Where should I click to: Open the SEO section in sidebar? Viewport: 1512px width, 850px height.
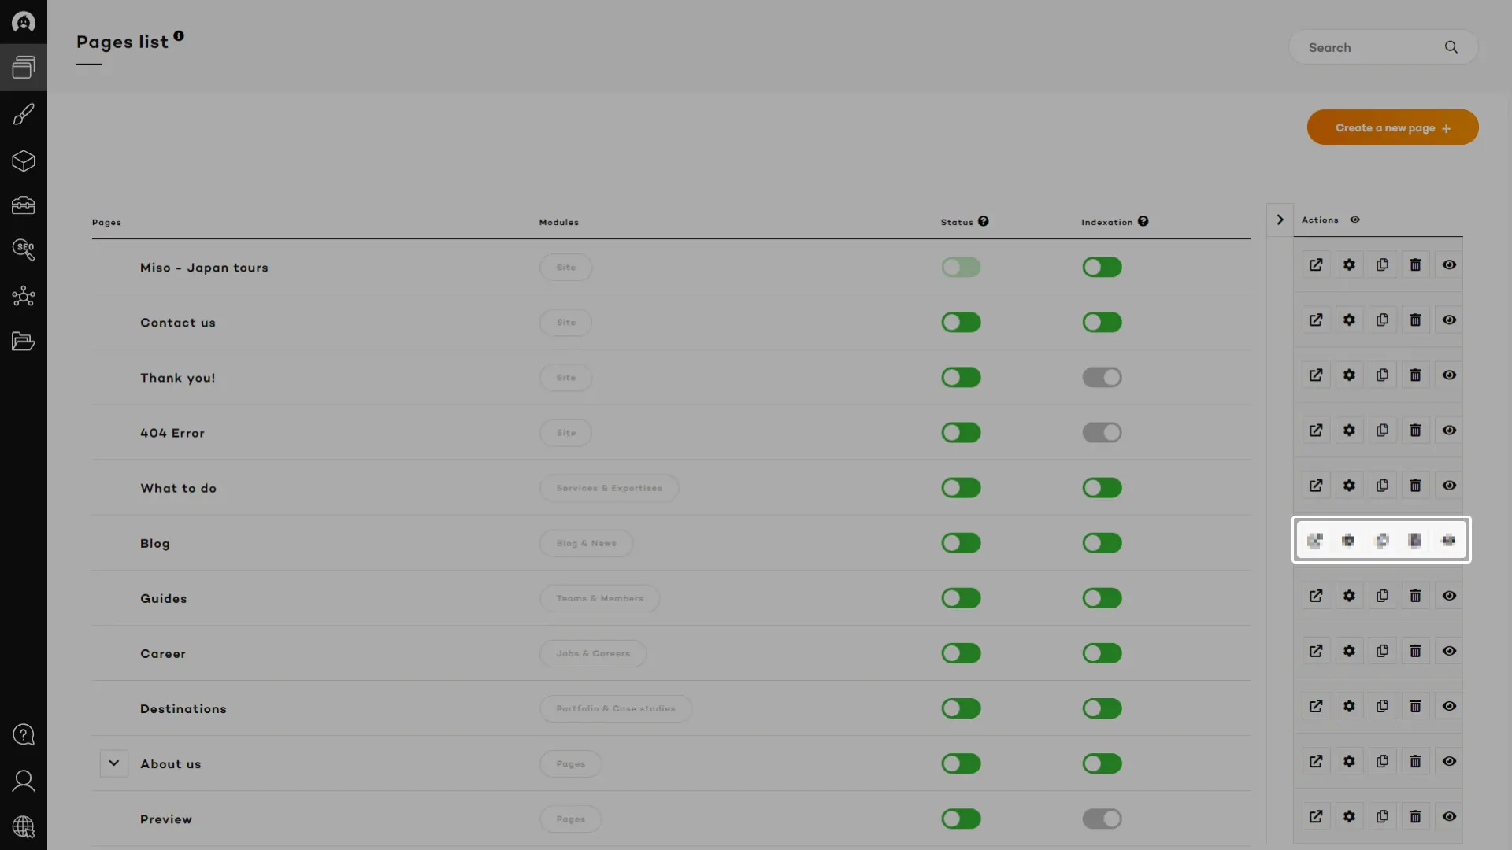click(24, 250)
